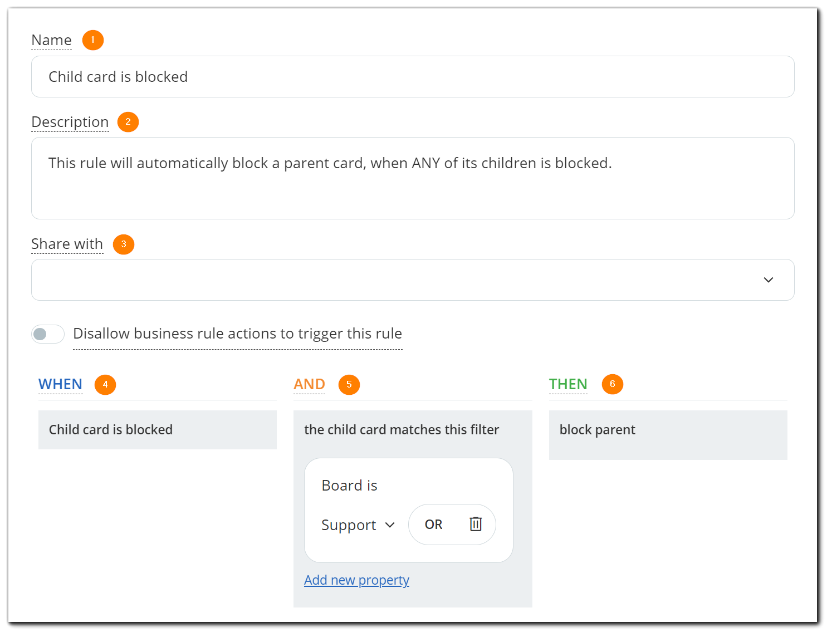Open the Board is property selector
The image size is (832, 637).
coord(350,485)
